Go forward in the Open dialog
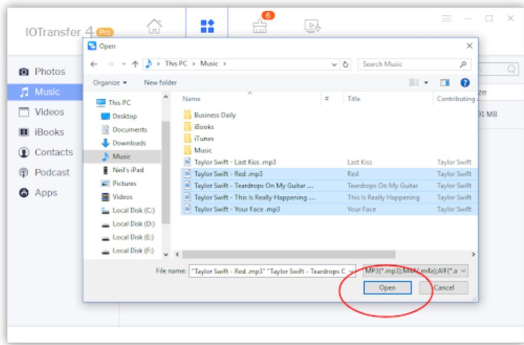This screenshot has width=524, height=345. (x=111, y=64)
